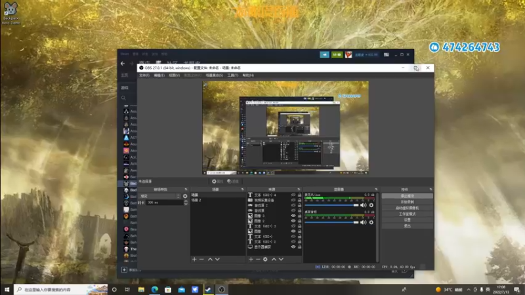The width and height of the screenshot is (525, 295).
Task: Open Steam user avatar at top
Action: tap(348, 54)
